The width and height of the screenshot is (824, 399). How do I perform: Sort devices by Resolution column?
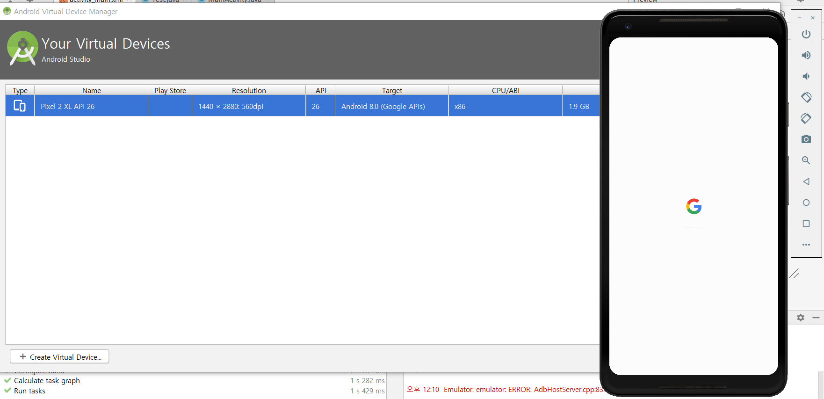(249, 90)
